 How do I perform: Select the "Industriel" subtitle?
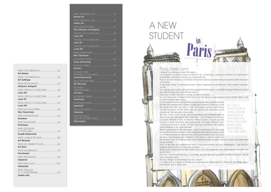coord(23,160)
